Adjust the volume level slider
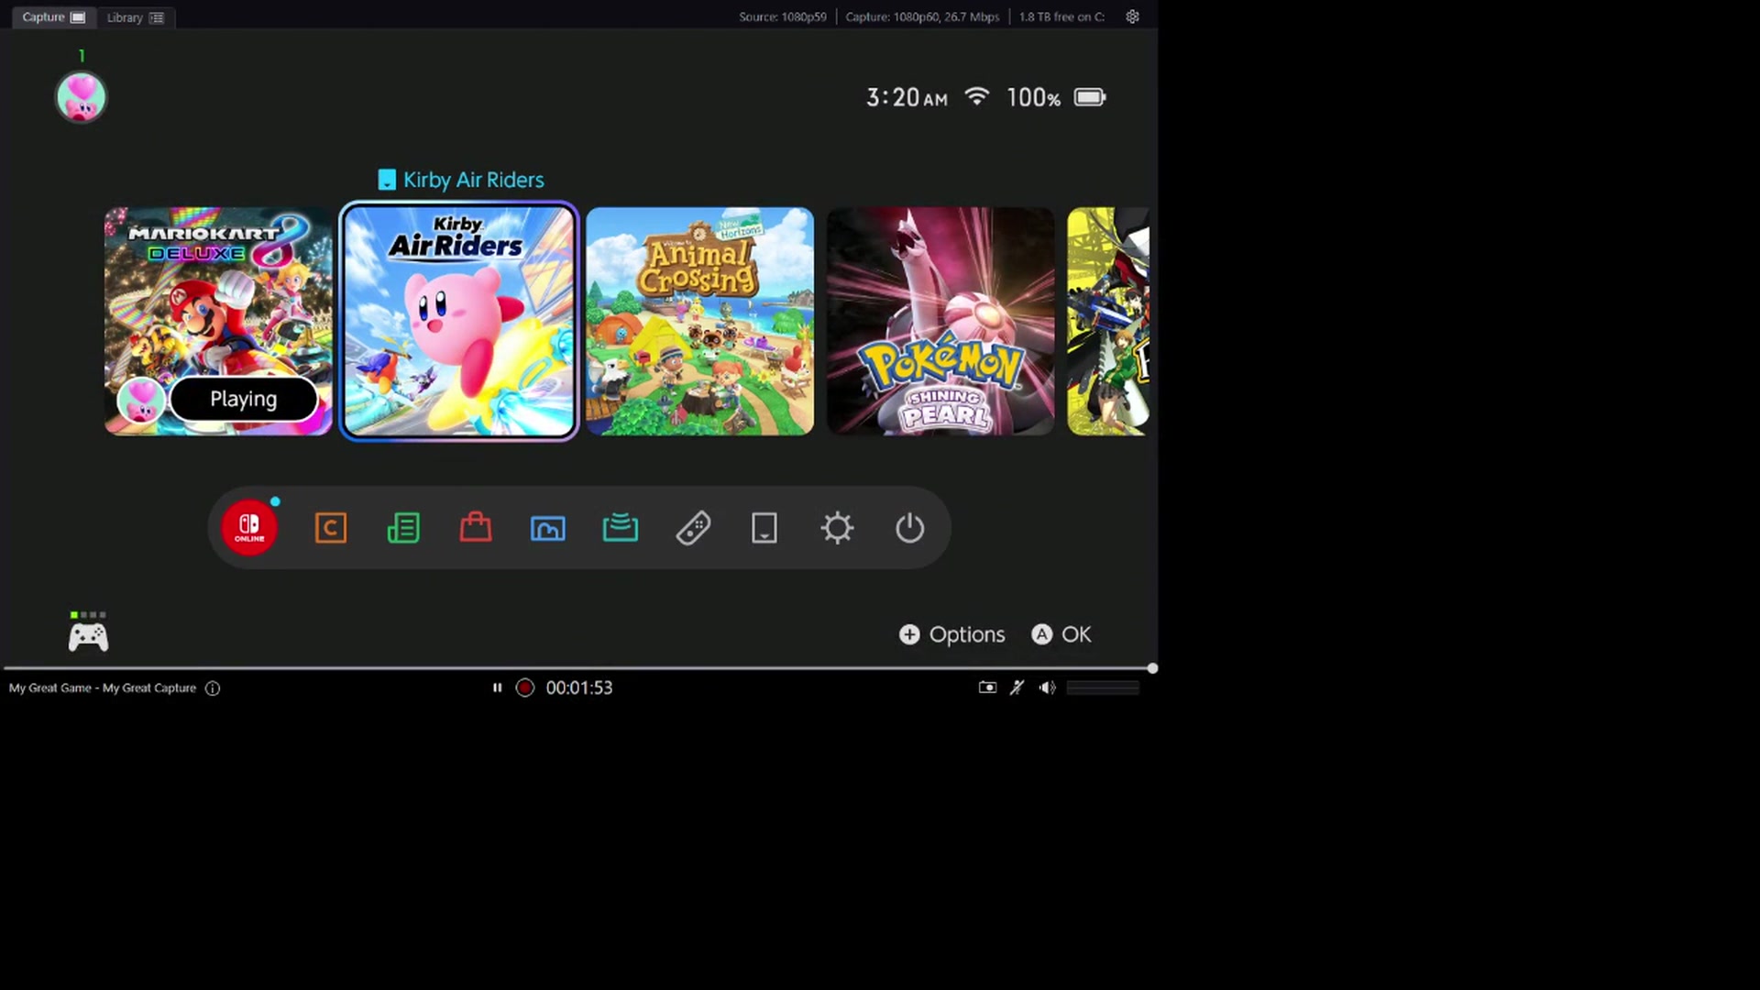 click(x=1103, y=687)
